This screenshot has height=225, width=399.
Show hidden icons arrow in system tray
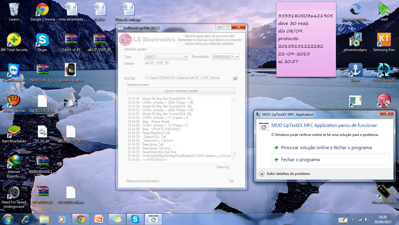pos(352,219)
